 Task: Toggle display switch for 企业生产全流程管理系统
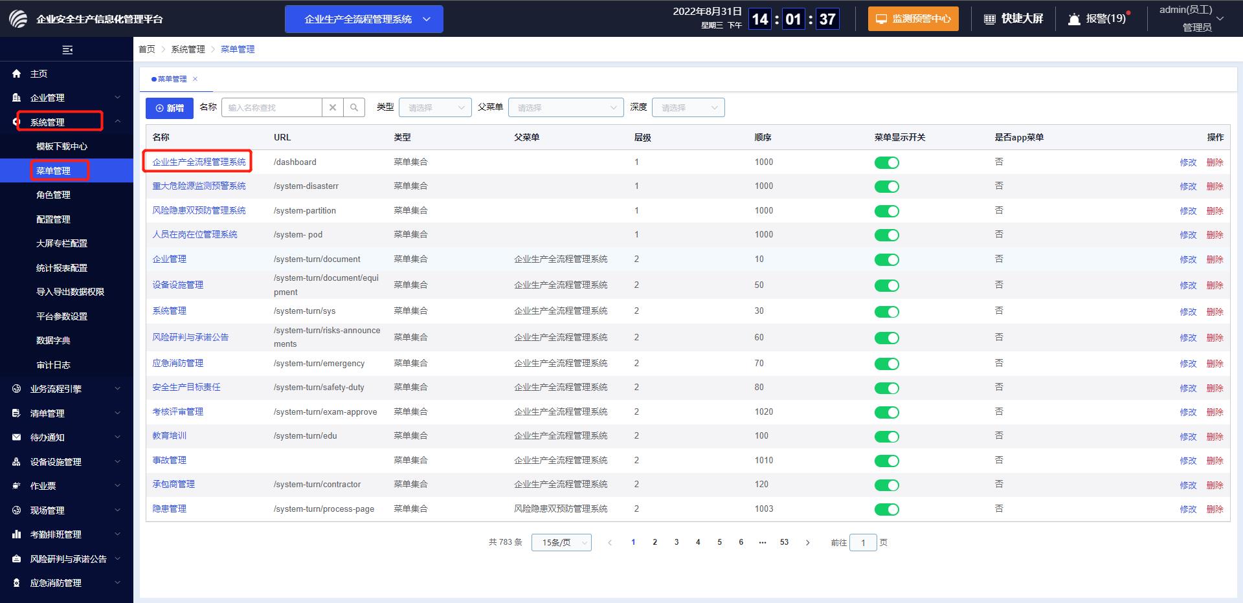pos(887,162)
